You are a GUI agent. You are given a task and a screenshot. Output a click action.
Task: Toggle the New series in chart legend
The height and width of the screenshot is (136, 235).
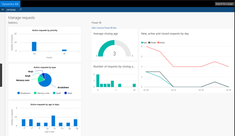(144, 42)
